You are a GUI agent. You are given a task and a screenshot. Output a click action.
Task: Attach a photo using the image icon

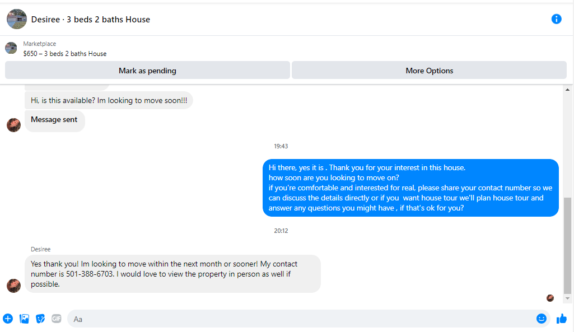[24, 319]
